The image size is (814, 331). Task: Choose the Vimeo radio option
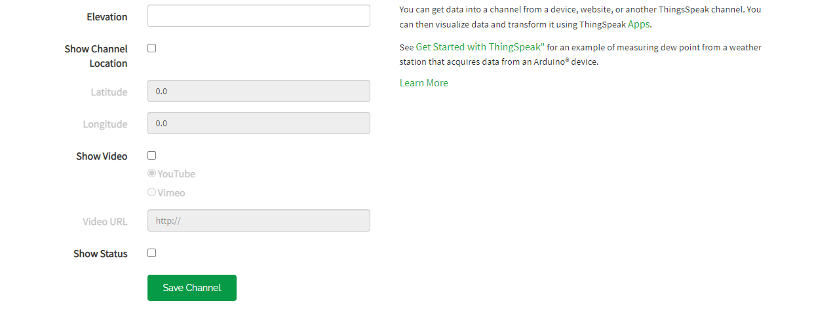click(x=152, y=192)
